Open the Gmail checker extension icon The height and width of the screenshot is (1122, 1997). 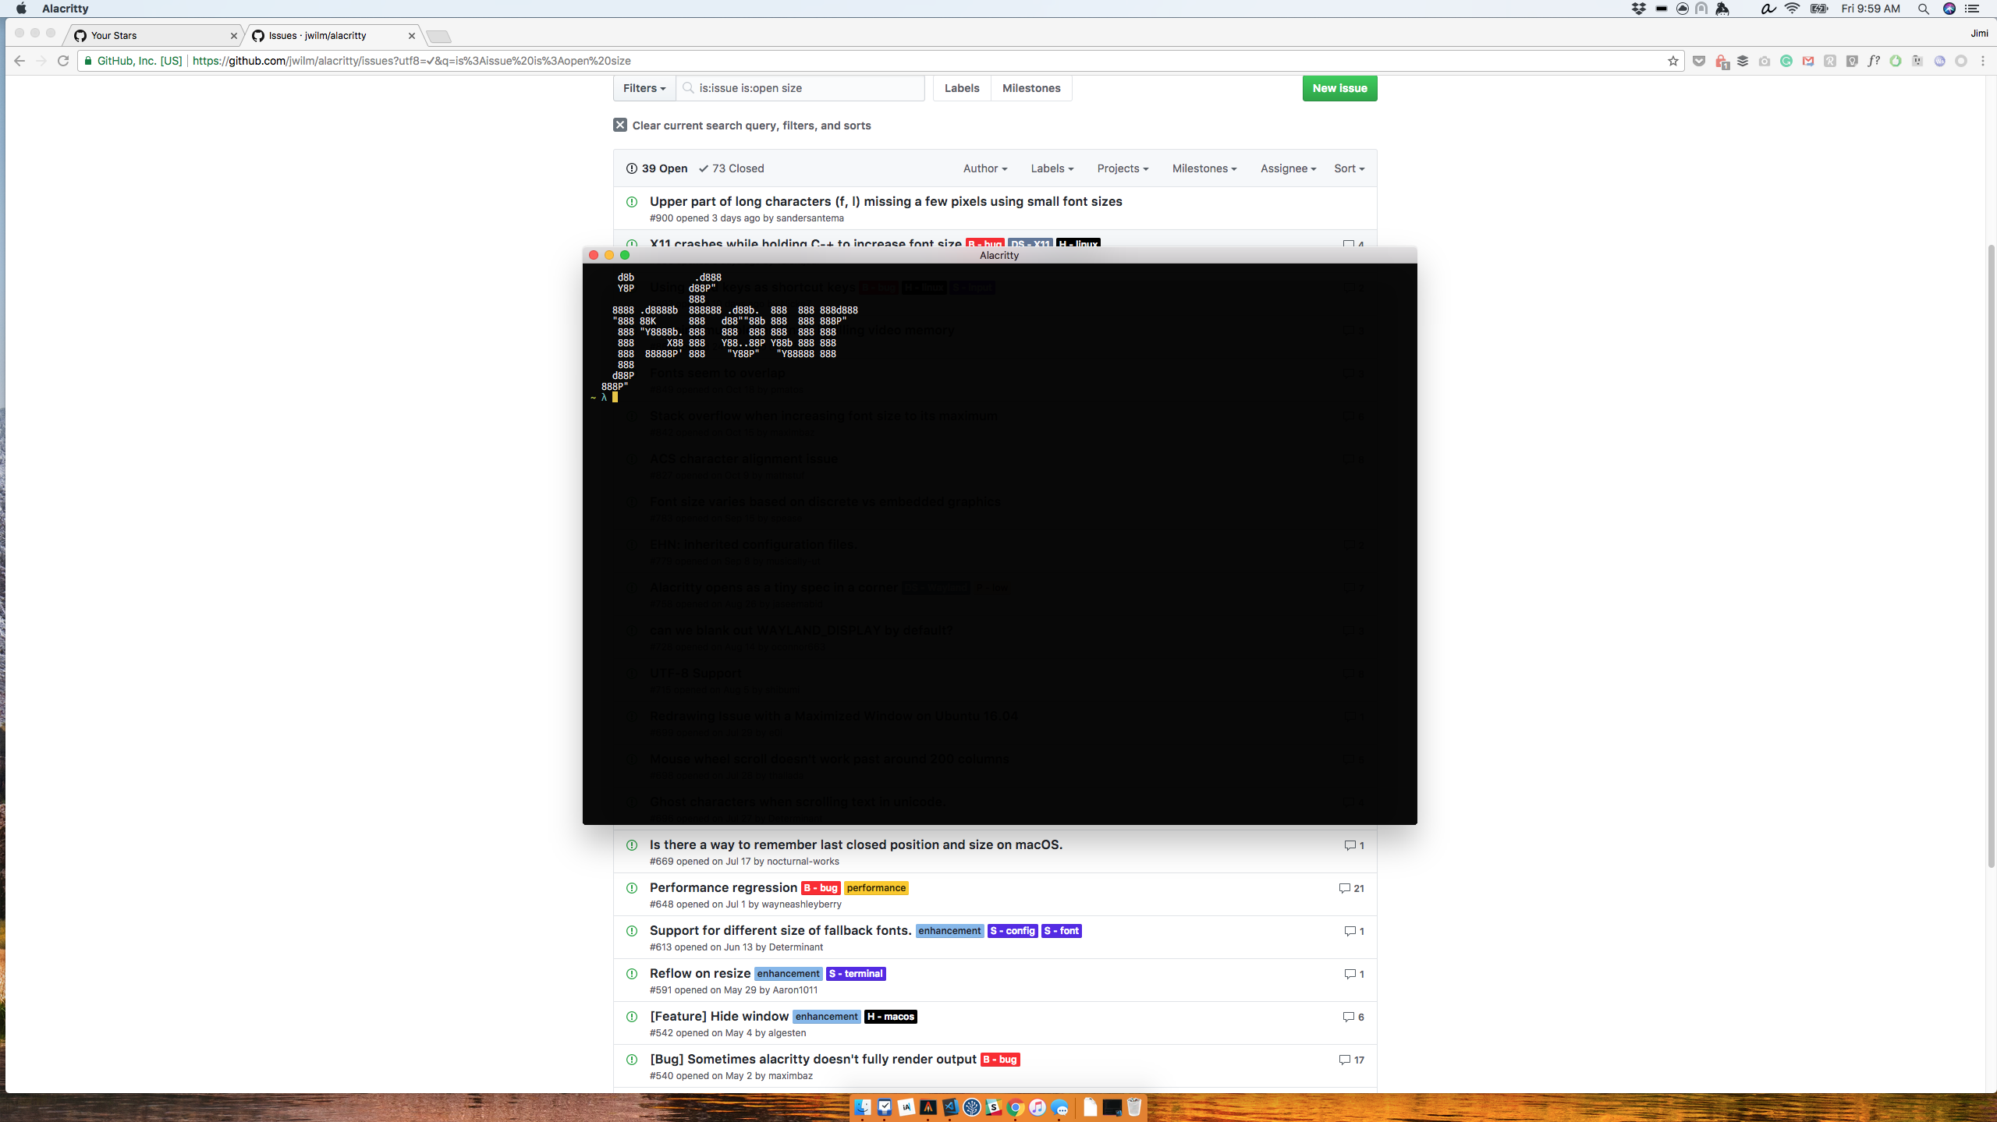pyautogui.click(x=1808, y=61)
